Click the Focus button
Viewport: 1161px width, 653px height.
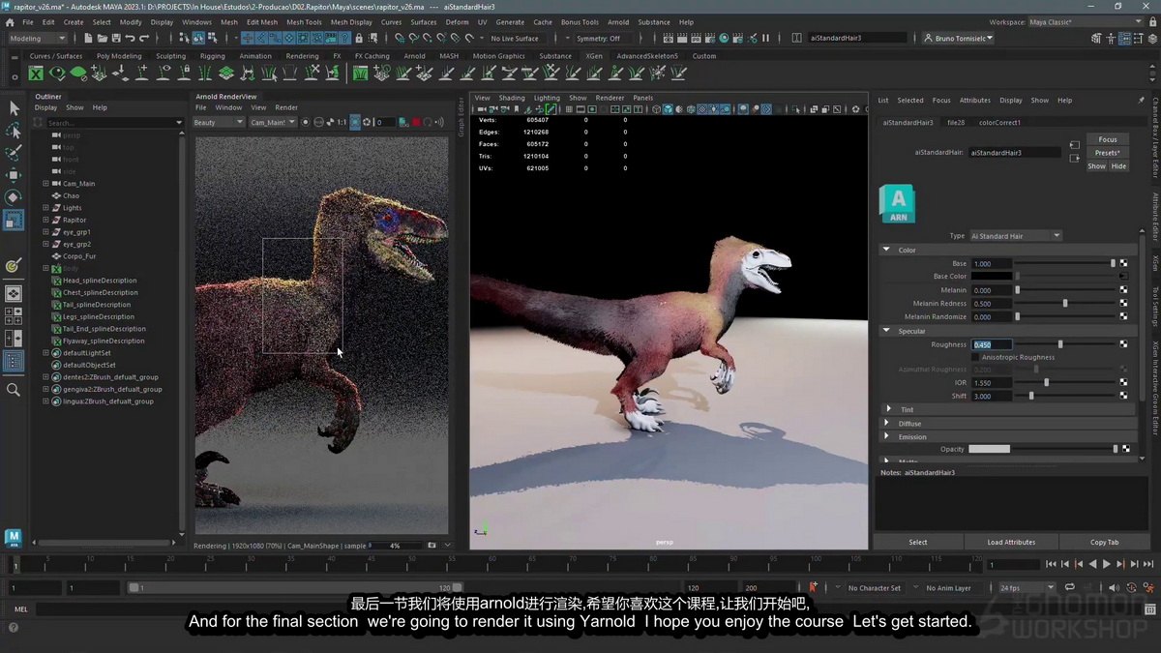coord(1108,139)
